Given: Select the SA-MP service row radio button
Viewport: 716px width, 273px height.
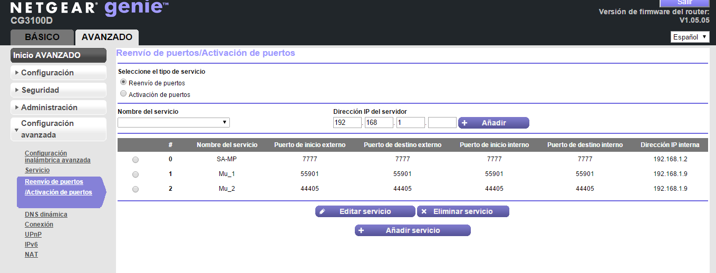Looking at the screenshot, I should click(x=136, y=160).
